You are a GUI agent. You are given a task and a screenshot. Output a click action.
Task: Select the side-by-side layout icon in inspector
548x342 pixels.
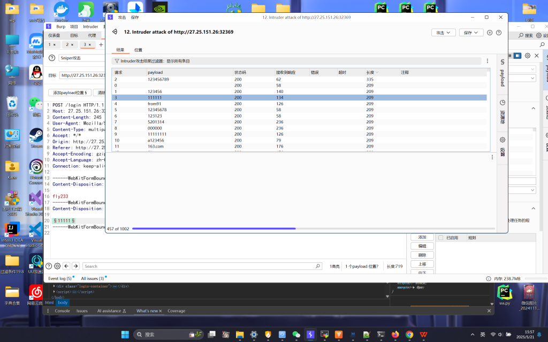click(517, 56)
